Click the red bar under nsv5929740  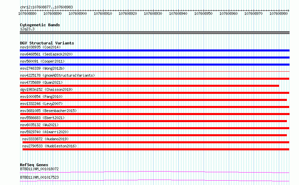153,135
